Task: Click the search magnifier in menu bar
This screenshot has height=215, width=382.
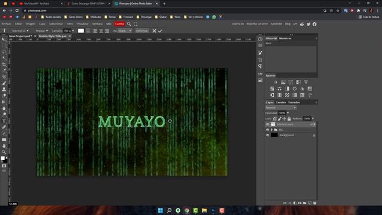Action: [x=129, y=24]
